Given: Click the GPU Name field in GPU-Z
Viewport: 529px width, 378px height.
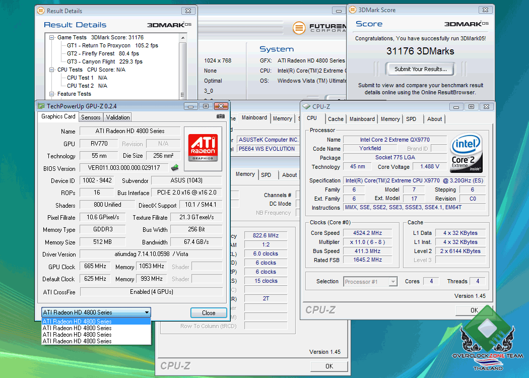Looking at the screenshot, I should tap(130, 131).
